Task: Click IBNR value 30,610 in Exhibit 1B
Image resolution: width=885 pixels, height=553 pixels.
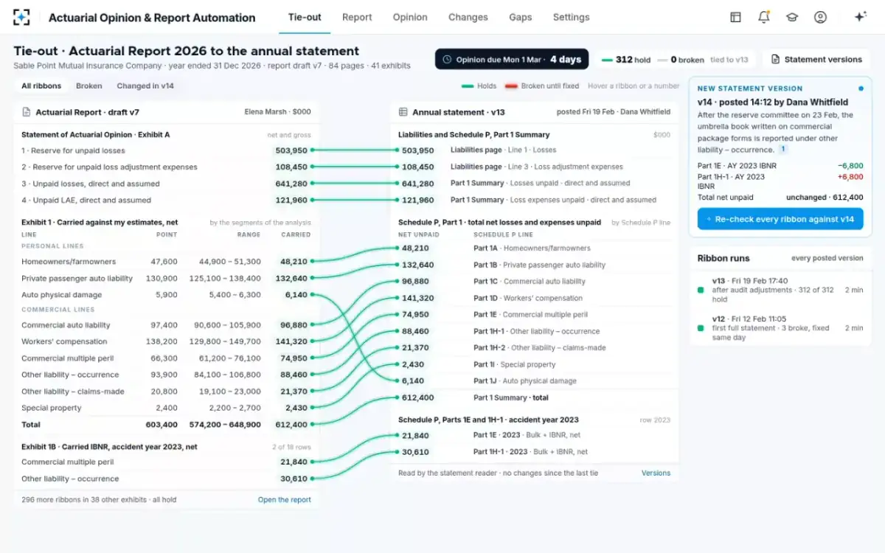Action: (294, 479)
